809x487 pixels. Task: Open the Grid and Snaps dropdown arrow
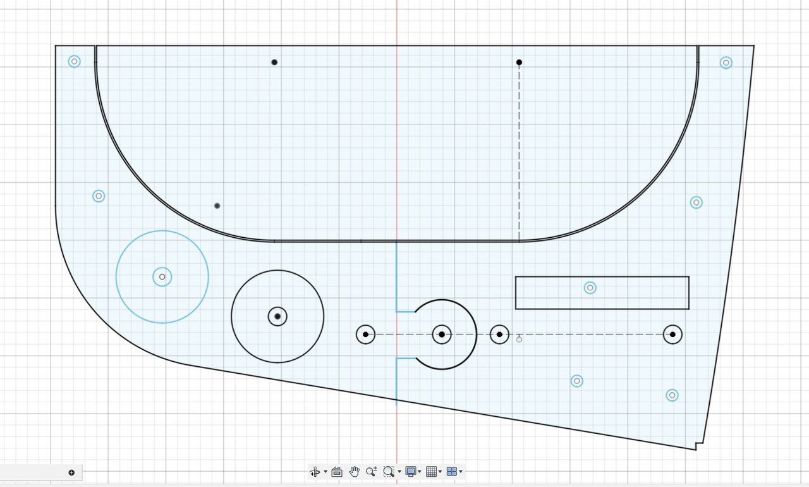440,472
